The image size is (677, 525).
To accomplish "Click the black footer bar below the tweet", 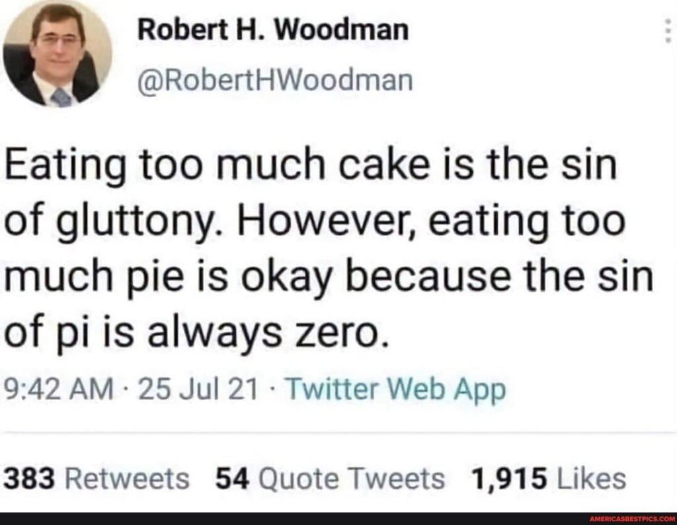I will (x=338, y=518).
